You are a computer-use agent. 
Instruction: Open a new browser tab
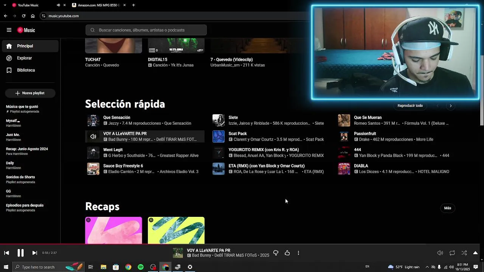(133, 5)
